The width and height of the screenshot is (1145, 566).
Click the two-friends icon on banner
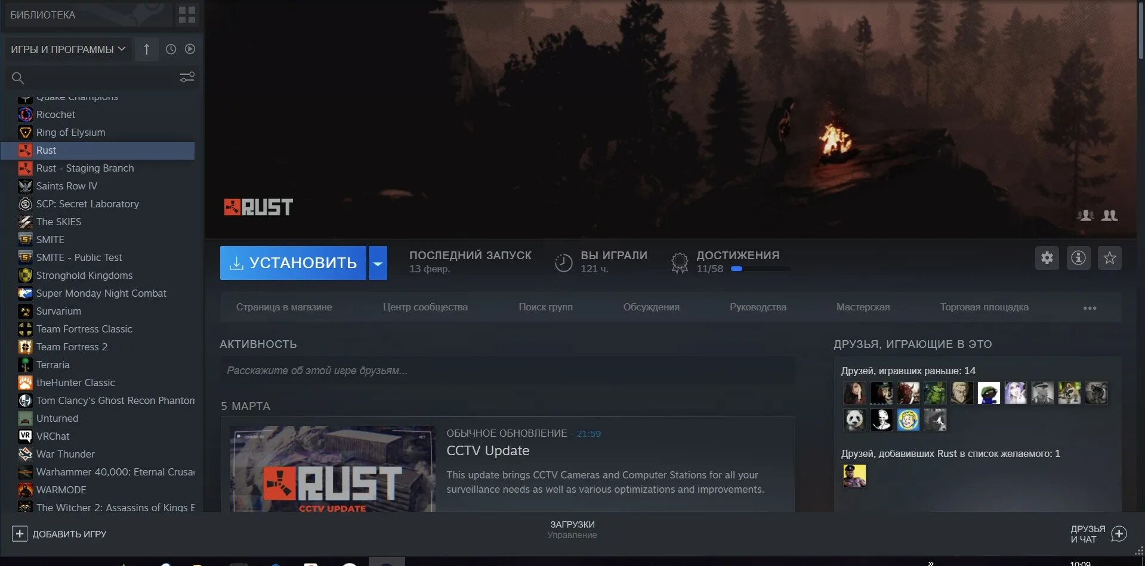click(x=1110, y=216)
